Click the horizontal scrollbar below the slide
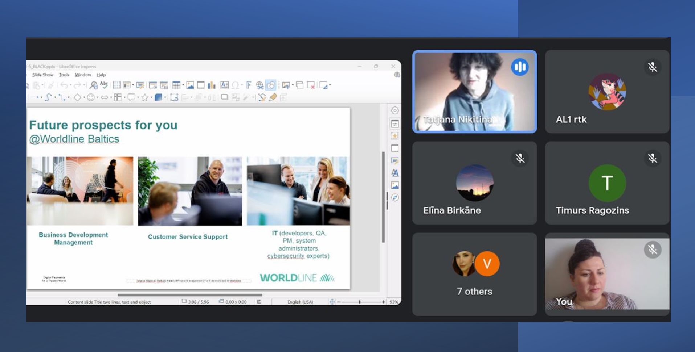Viewport: 695px width, 352px height. point(190,295)
